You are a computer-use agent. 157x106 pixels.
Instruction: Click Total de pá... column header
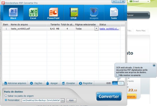click(68, 24)
